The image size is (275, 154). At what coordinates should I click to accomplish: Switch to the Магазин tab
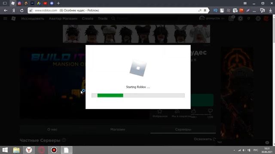(x=118, y=129)
